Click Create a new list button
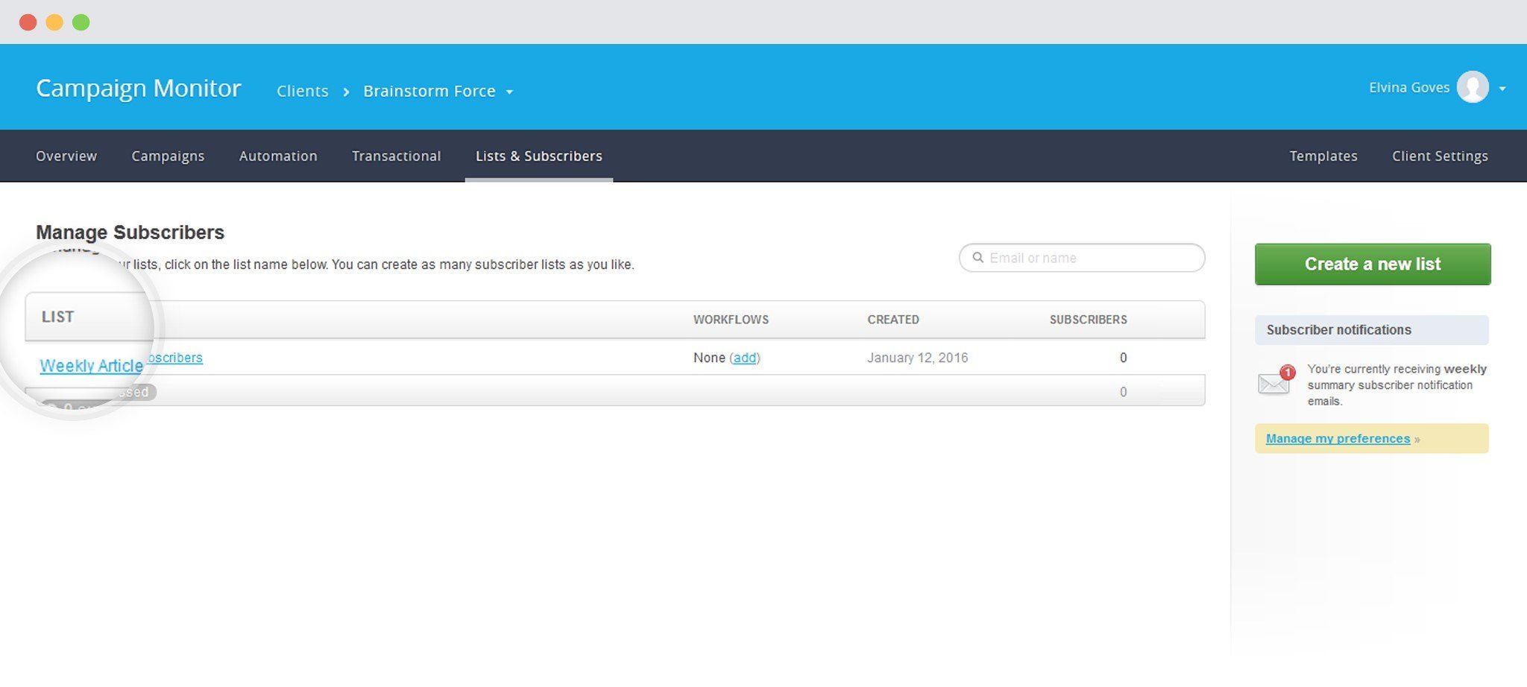 [1373, 264]
